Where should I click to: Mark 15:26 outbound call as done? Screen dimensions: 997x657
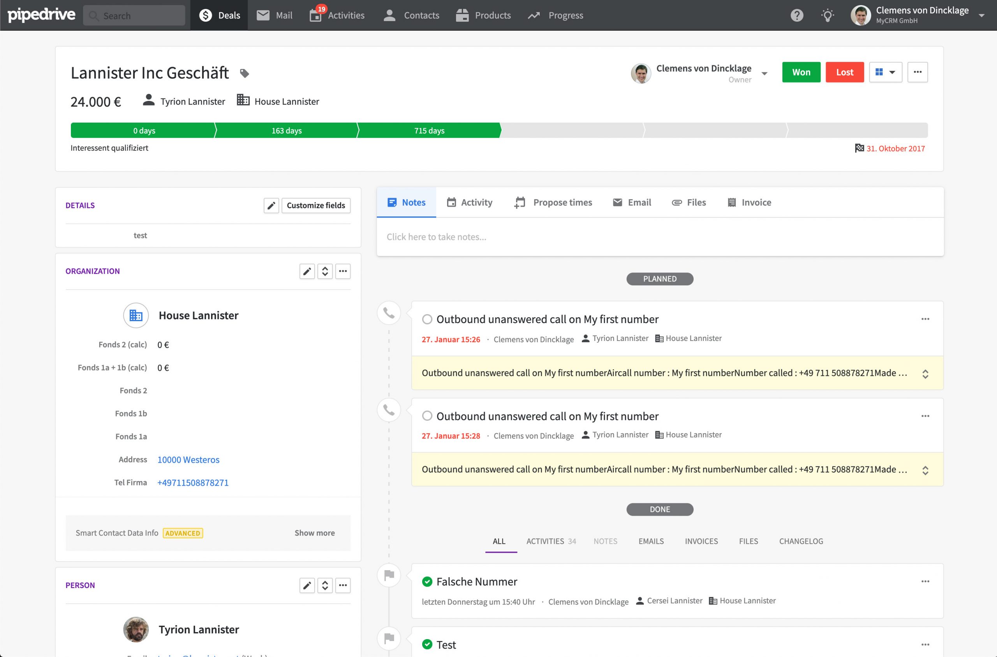click(427, 319)
